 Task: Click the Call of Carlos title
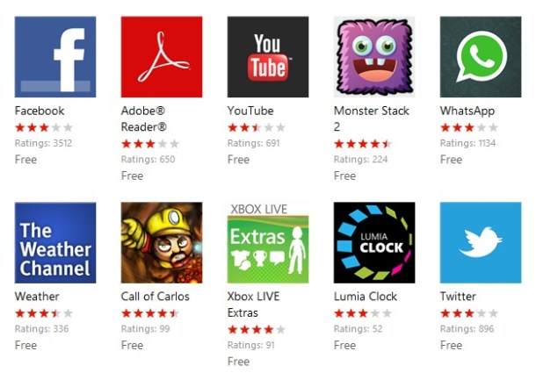click(x=155, y=297)
